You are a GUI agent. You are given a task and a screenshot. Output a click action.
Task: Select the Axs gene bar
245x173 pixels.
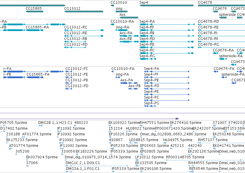coord(129,18)
